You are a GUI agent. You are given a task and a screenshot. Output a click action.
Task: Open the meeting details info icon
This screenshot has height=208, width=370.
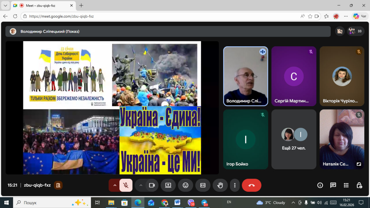pos(320,185)
